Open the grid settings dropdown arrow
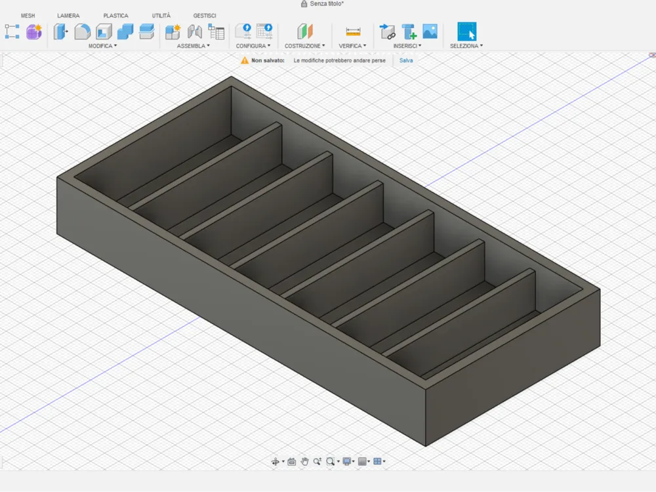The width and height of the screenshot is (656, 492). click(369, 461)
